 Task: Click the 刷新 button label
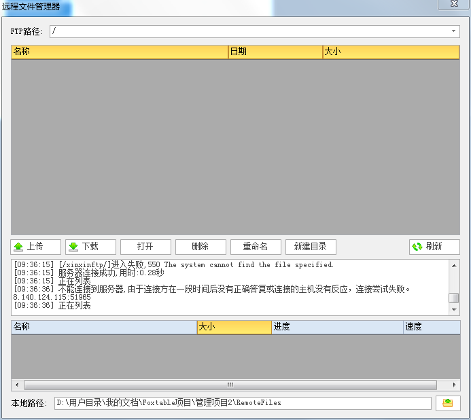point(434,246)
